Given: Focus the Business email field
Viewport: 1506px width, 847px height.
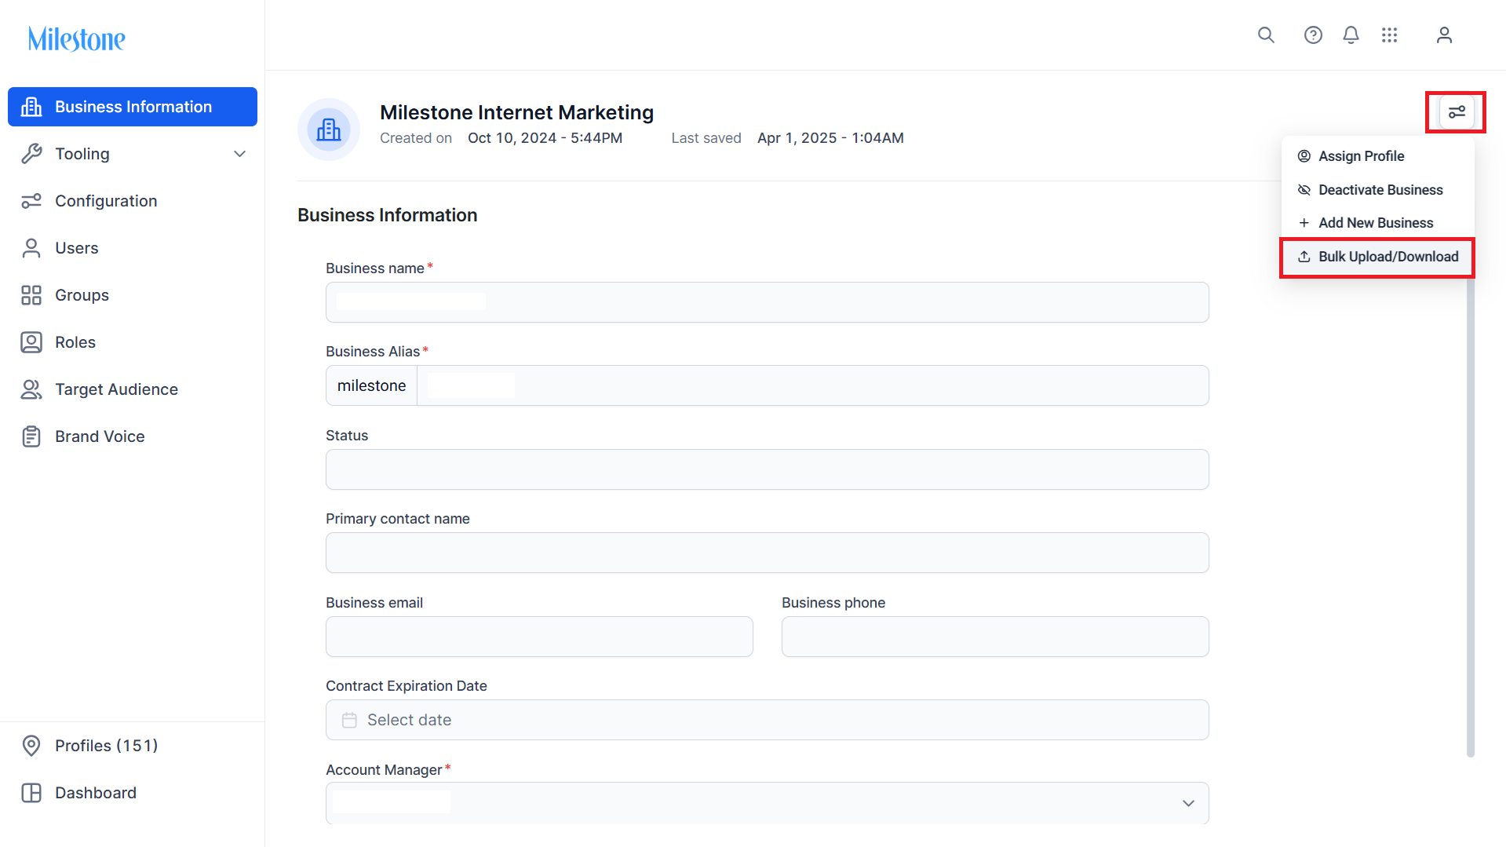Looking at the screenshot, I should tap(539, 637).
